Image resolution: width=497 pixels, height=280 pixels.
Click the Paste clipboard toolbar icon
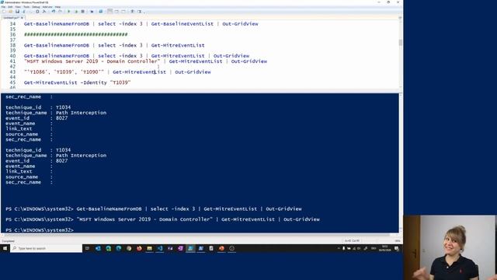pos(37,12)
